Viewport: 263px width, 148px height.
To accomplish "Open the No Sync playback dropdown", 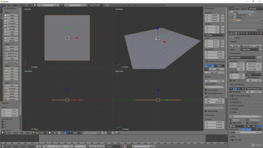I will (113, 146).
